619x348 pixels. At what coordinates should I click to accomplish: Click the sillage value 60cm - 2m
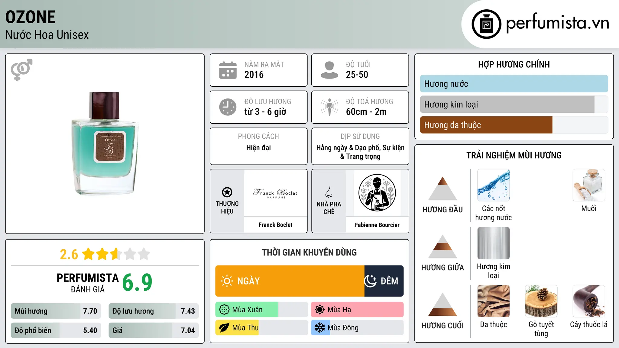[x=366, y=112]
